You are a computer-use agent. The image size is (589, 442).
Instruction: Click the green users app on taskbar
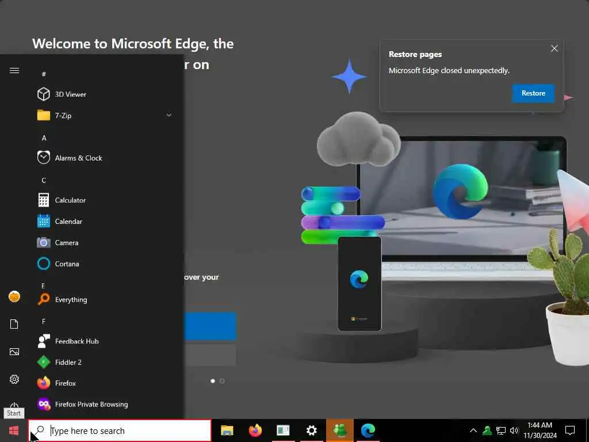(x=339, y=430)
